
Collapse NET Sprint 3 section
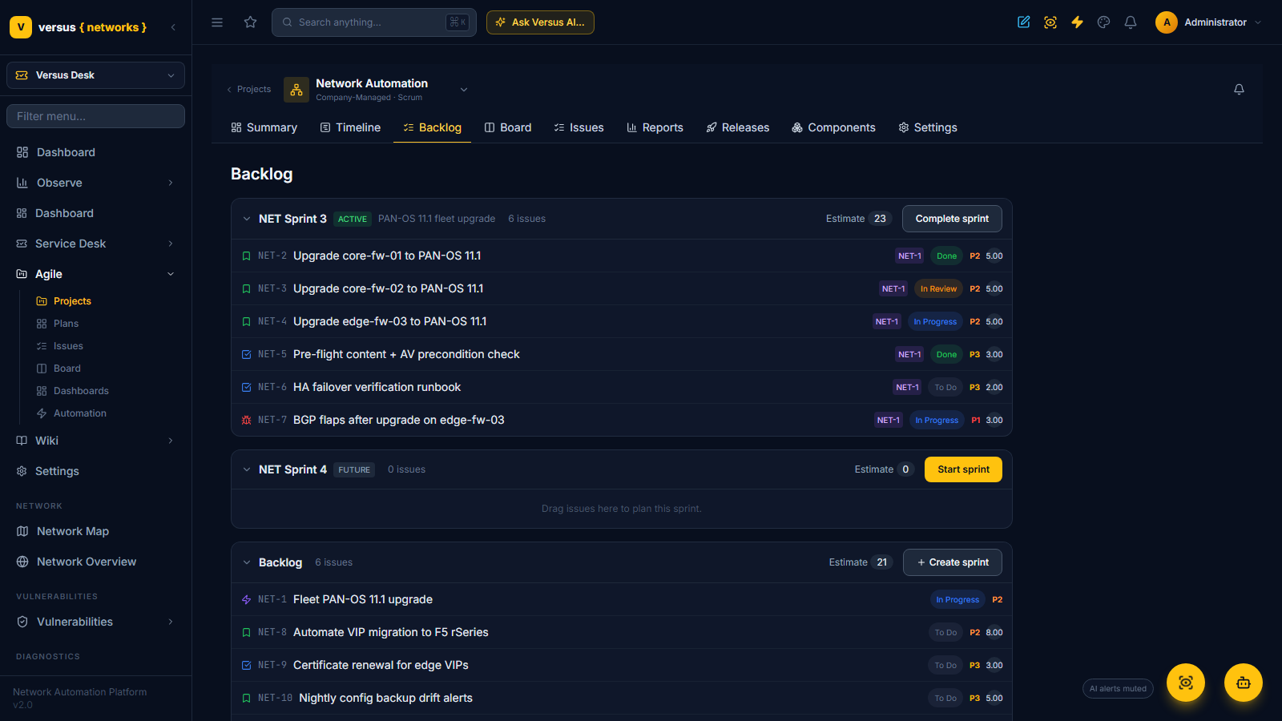tap(247, 219)
